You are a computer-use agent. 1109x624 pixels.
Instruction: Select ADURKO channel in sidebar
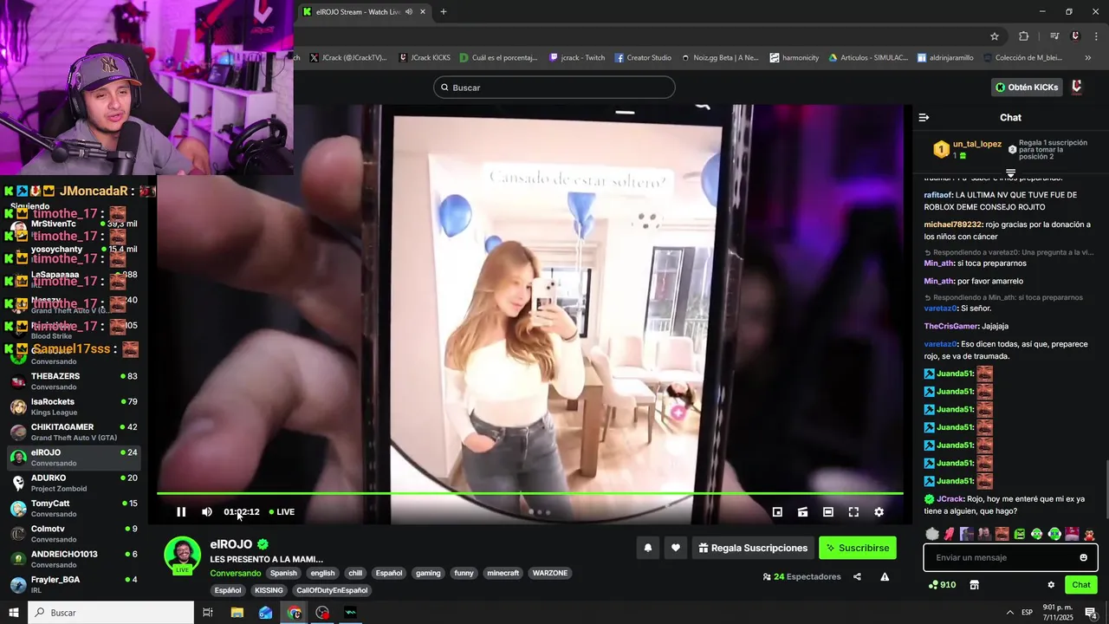click(74, 483)
